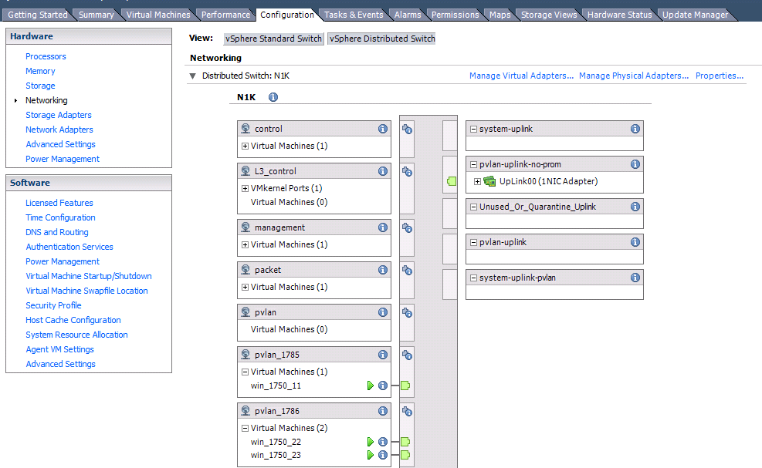Collapse the system-uplink group
The width and height of the screenshot is (762, 468).
[x=473, y=129]
